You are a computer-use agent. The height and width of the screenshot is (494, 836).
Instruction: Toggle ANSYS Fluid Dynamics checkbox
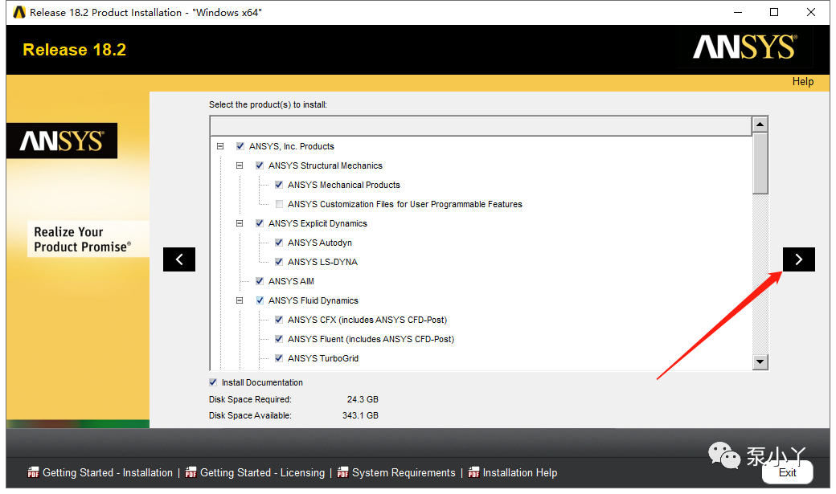(x=260, y=300)
